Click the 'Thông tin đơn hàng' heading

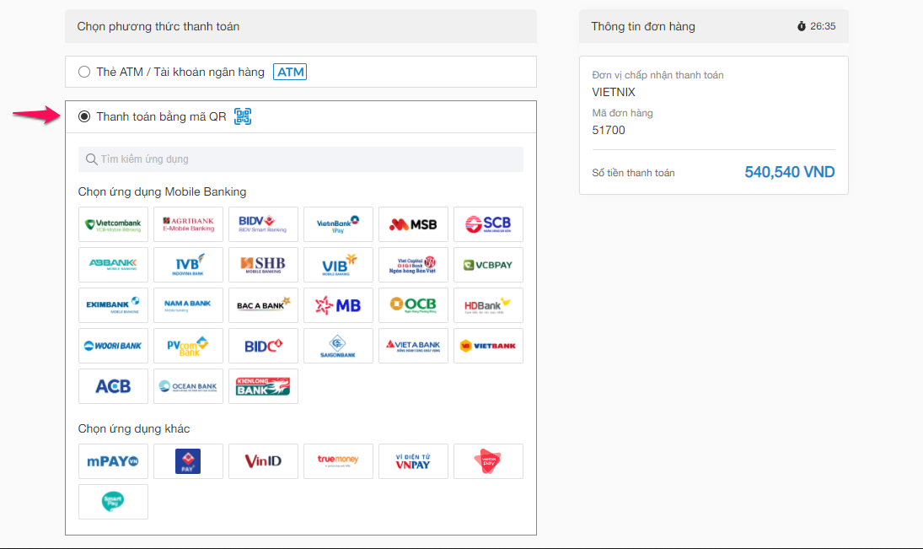(643, 26)
